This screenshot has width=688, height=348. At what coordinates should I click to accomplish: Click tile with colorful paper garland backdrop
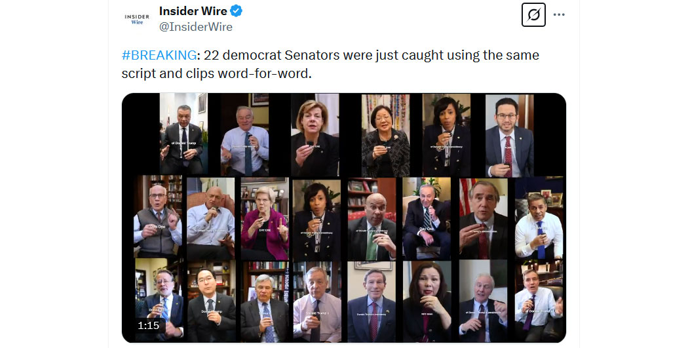[385, 135]
